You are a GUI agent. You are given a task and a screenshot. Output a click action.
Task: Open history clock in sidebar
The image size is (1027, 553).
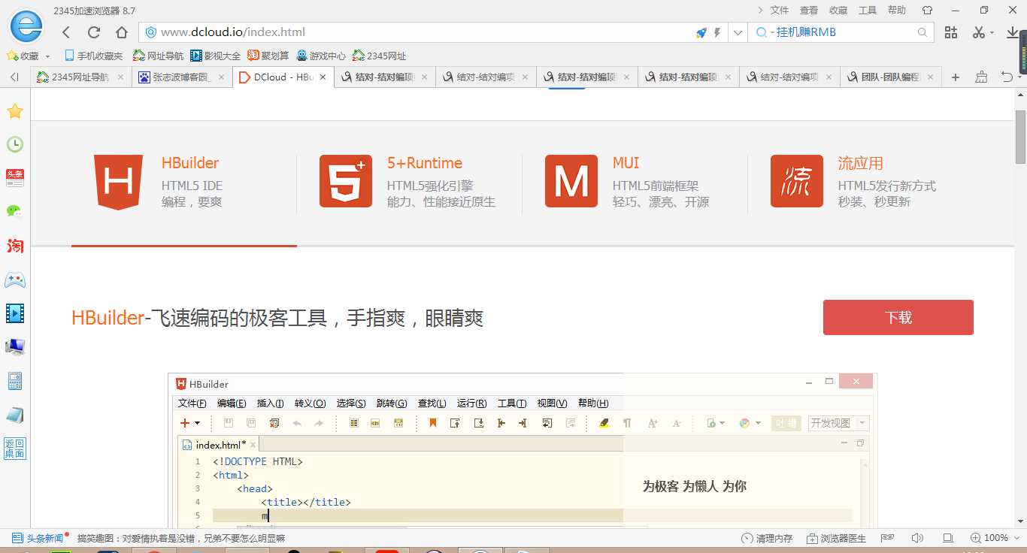coord(15,144)
